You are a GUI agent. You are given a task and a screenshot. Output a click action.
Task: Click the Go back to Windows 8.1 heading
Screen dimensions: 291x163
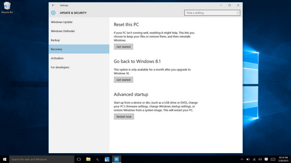(x=137, y=61)
